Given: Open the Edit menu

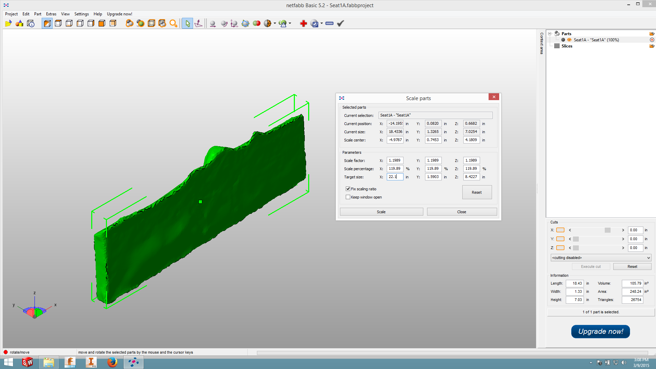Looking at the screenshot, I should click(26, 14).
